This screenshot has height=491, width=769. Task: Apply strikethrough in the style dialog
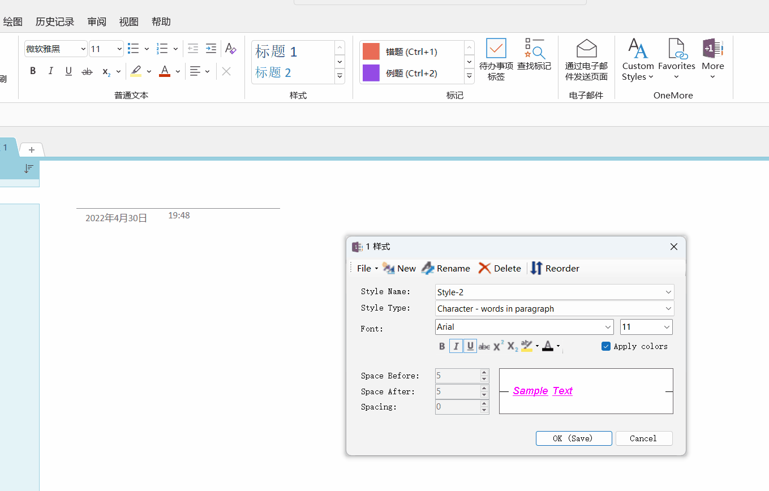(484, 346)
